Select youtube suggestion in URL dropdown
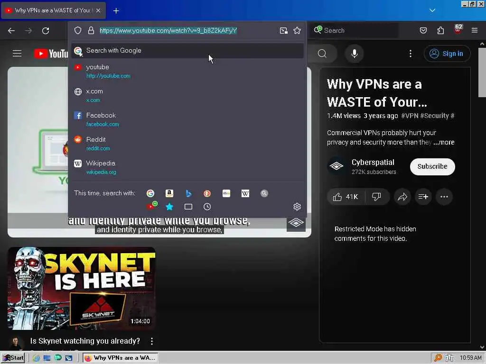The image size is (486, 364). 187,71
